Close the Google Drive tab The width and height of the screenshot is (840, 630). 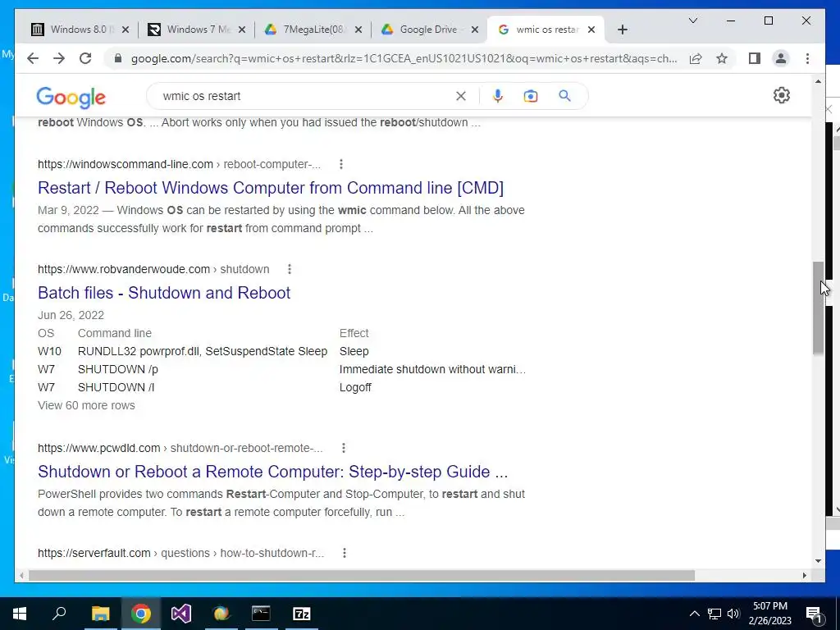[x=475, y=30]
